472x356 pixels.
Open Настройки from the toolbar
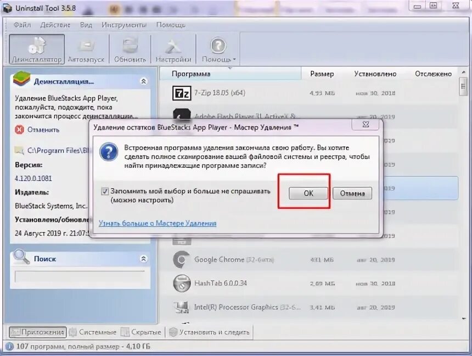click(x=173, y=49)
